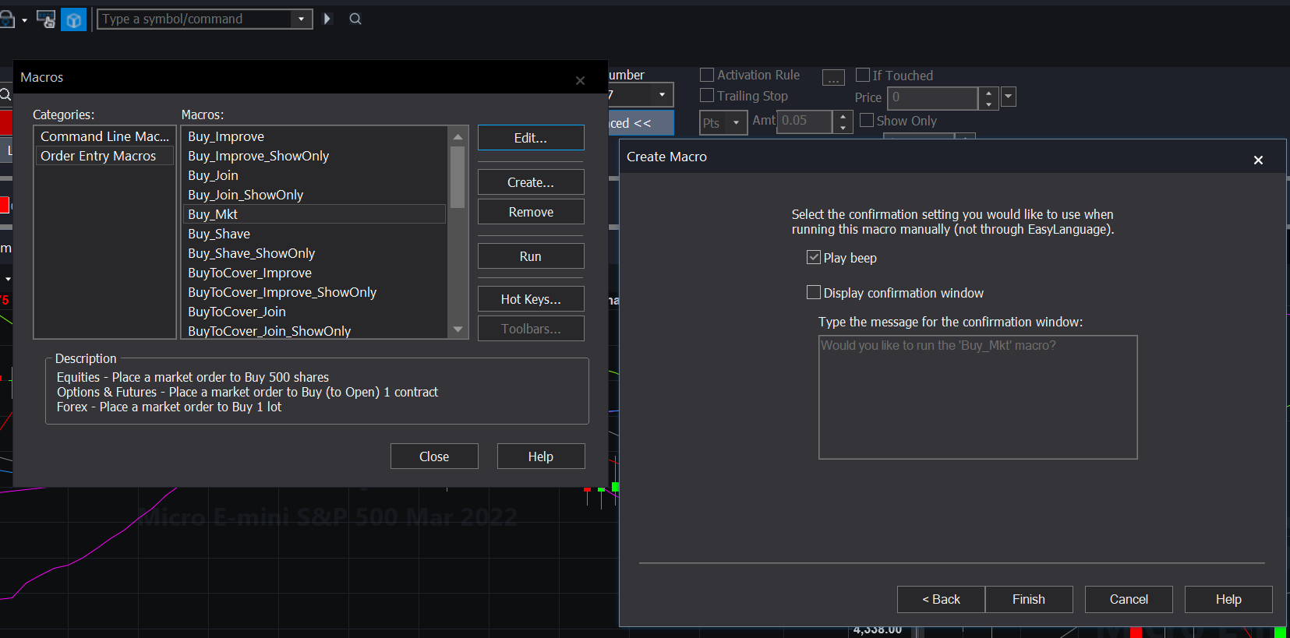This screenshot has height=638, width=1290.
Task: Click the blue 3D cube toolbar icon
Action: 74,19
